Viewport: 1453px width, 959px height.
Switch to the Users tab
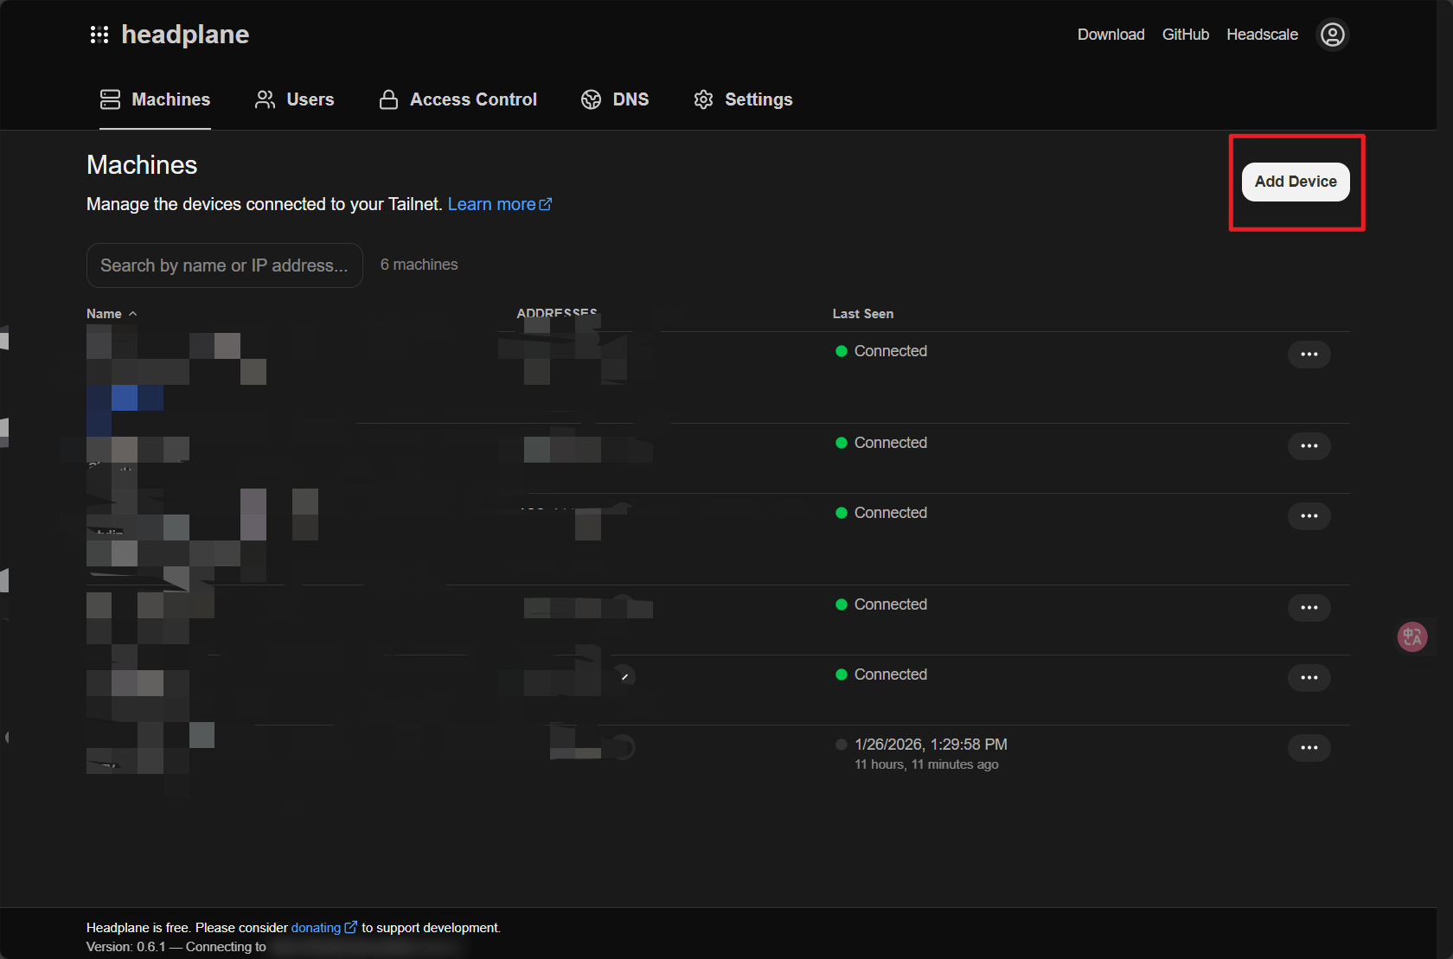pos(294,99)
